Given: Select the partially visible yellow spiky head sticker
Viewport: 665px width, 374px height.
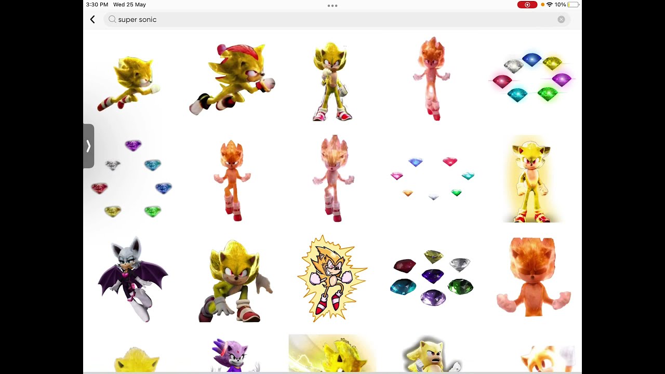Looking at the screenshot, I should click(136, 360).
